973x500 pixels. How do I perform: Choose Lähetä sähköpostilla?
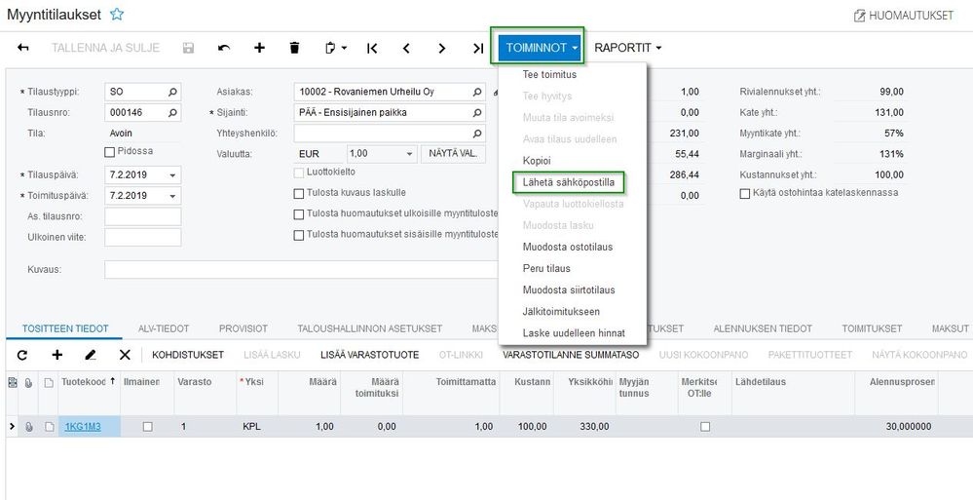click(569, 182)
